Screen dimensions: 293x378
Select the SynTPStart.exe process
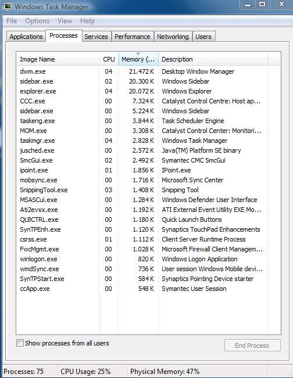(142, 279)
